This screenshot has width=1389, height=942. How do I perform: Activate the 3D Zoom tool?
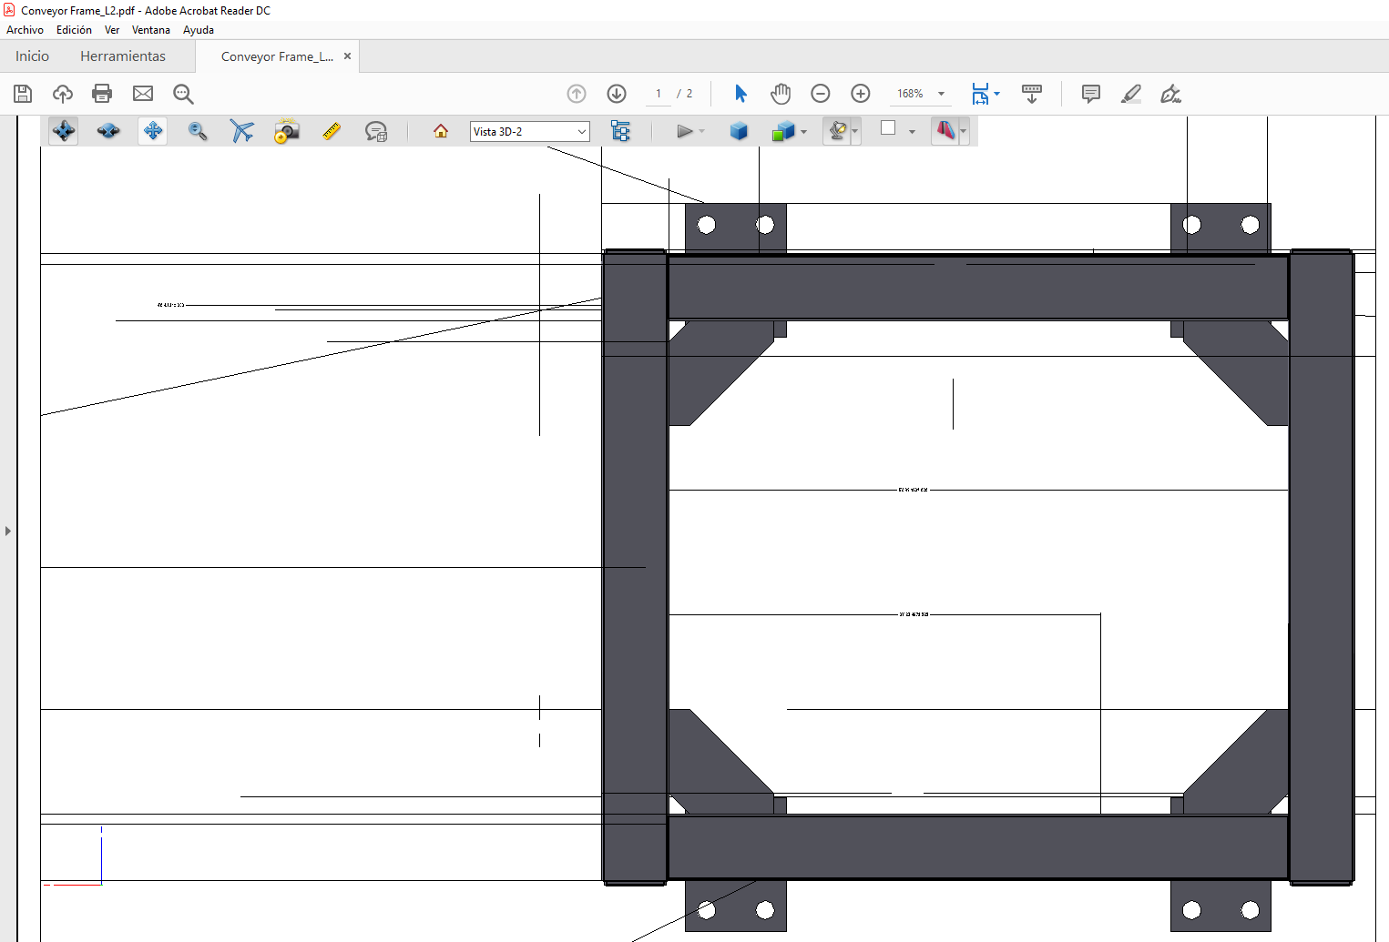click(198, 130)
